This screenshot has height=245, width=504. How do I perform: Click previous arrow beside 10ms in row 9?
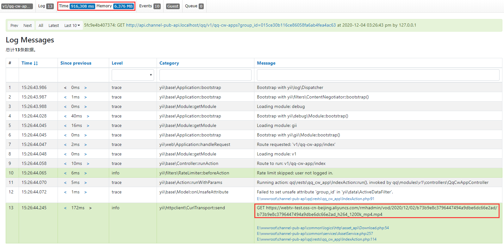(x=65, y=164)
